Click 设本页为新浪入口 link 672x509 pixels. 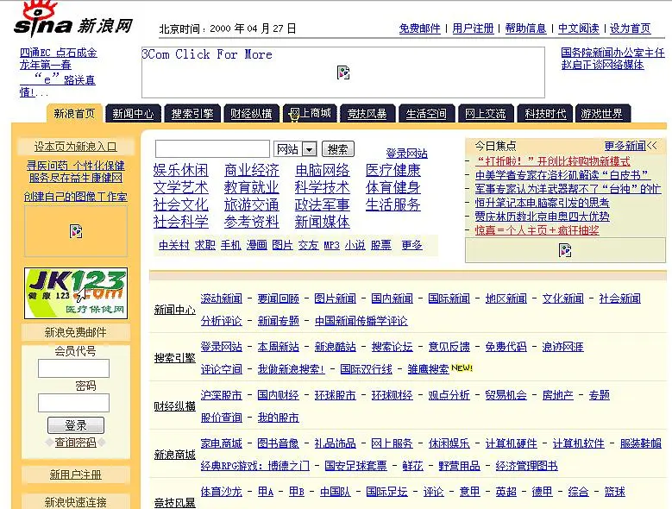tap(75, 147)
